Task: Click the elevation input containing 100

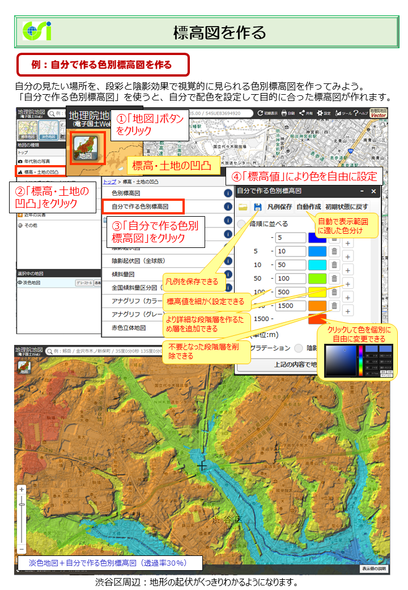Action: pos(291,279)
